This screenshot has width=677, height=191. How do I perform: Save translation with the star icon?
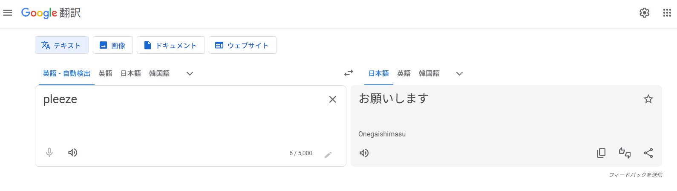648,99
